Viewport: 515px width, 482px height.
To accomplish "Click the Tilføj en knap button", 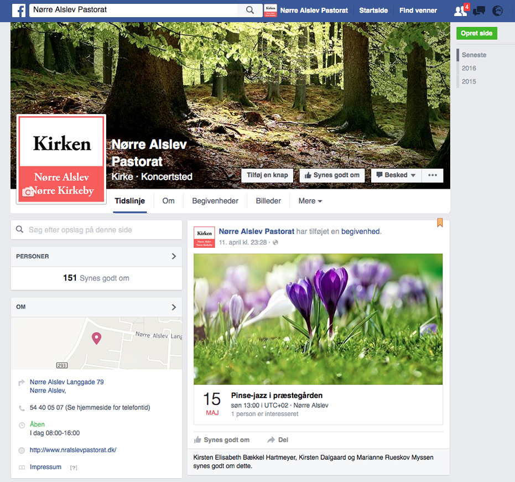I will (267, 175).
